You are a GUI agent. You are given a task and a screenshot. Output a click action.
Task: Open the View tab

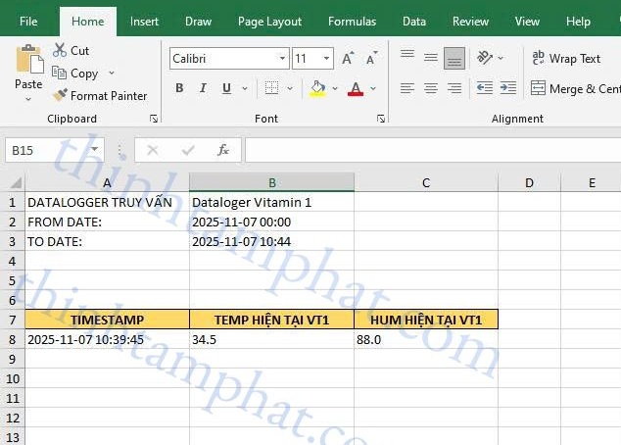click(527, 22)
